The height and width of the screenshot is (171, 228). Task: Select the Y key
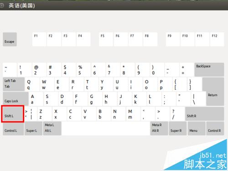click(106, 84)
